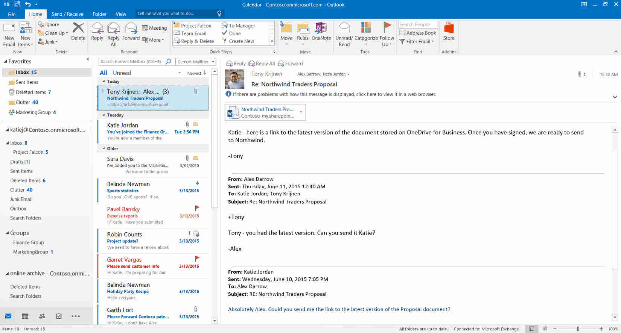Open Northwind Traders Proposal attachment
The width and height of the screenshot is (621, 333).
click(x=265, y=112)
